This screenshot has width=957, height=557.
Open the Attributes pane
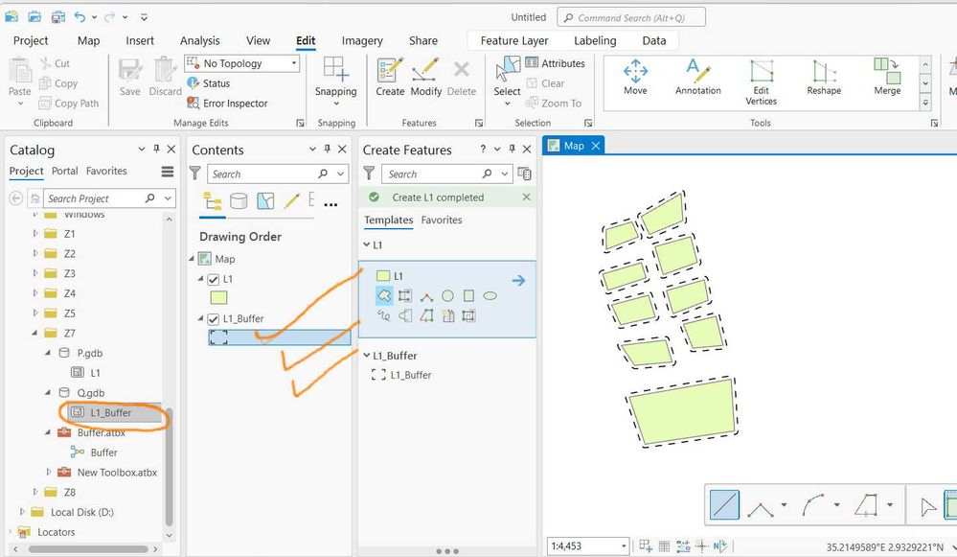tap(555, 63)
